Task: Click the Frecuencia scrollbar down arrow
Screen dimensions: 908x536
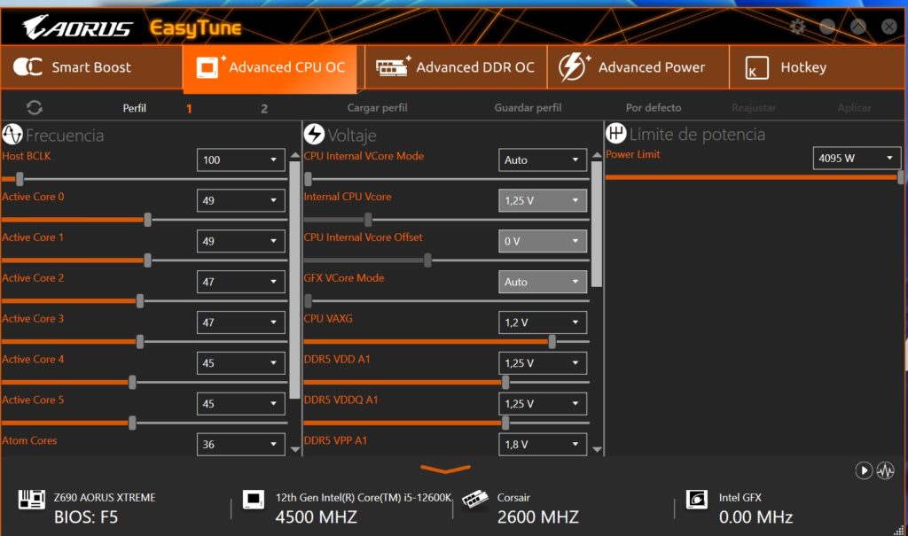Action: point(294,449)
